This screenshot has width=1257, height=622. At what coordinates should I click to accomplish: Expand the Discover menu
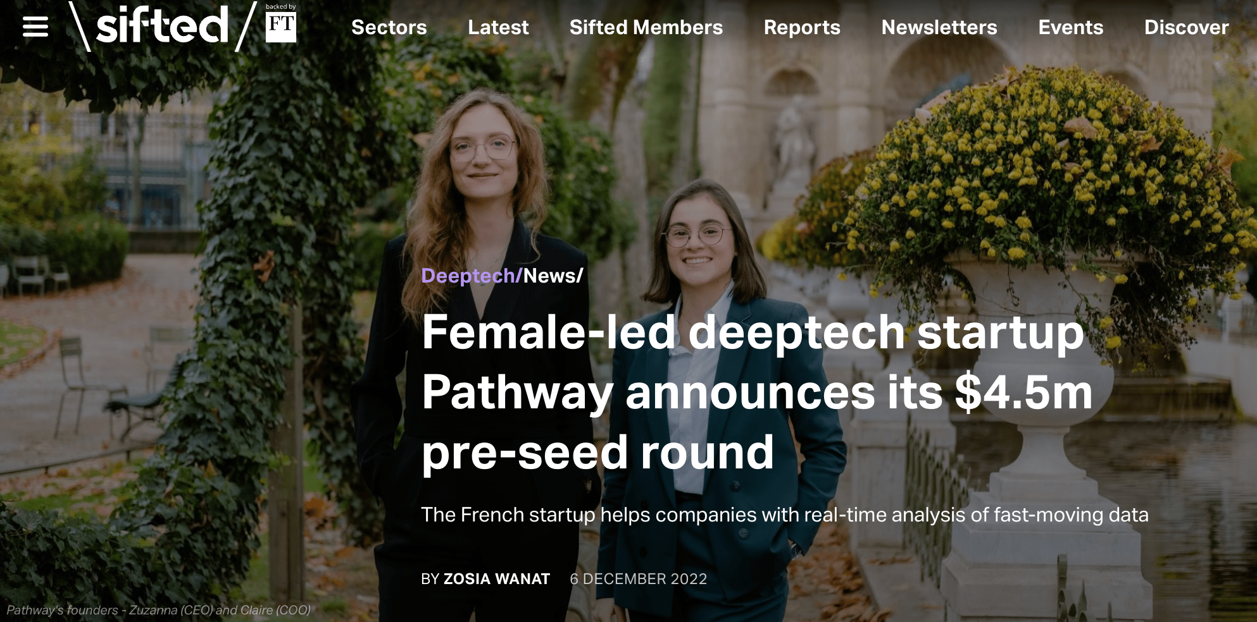coord(1187,27)
